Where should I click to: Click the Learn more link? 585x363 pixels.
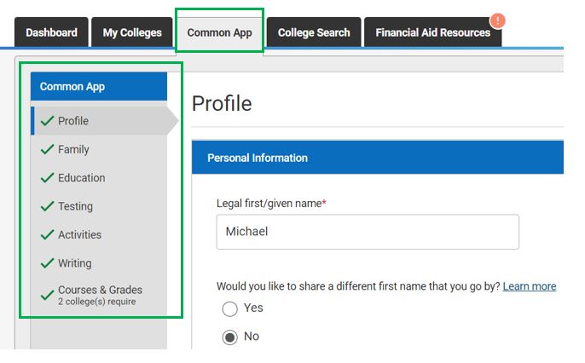tap(530, 286)
